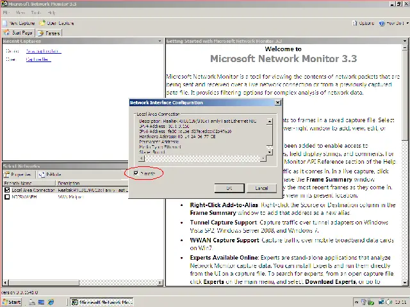
Task: Click Microsoft Network Monitor taskbar button
Action: pos(102,302)
